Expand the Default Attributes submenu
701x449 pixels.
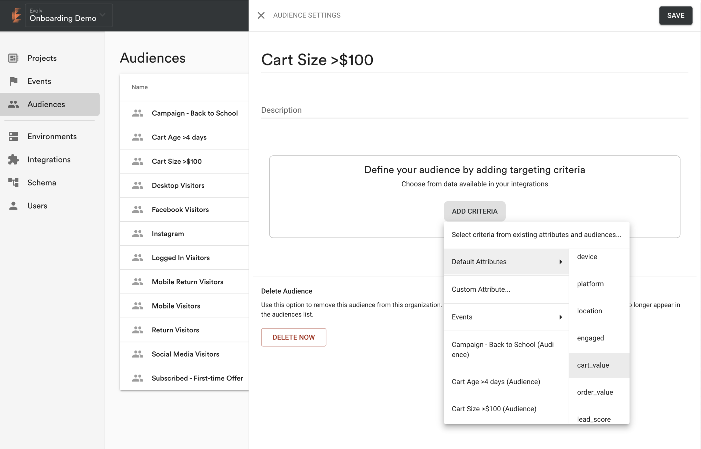pos(506,262)
